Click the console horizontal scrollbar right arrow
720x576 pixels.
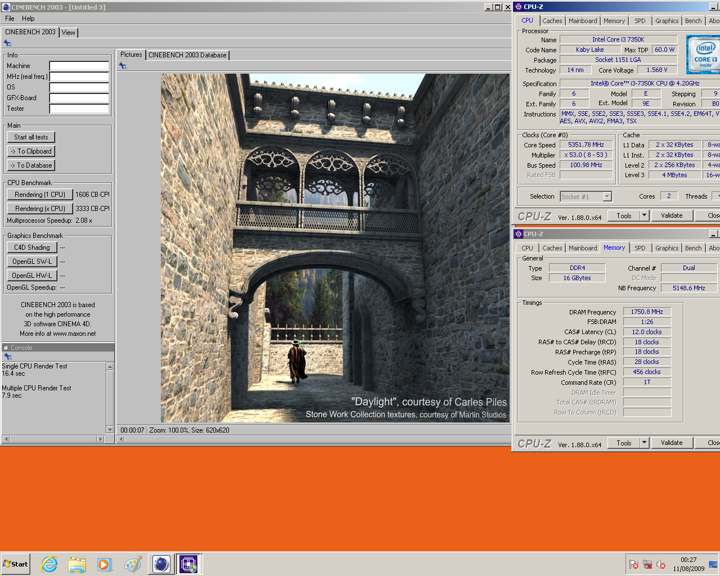coord(101,439)
